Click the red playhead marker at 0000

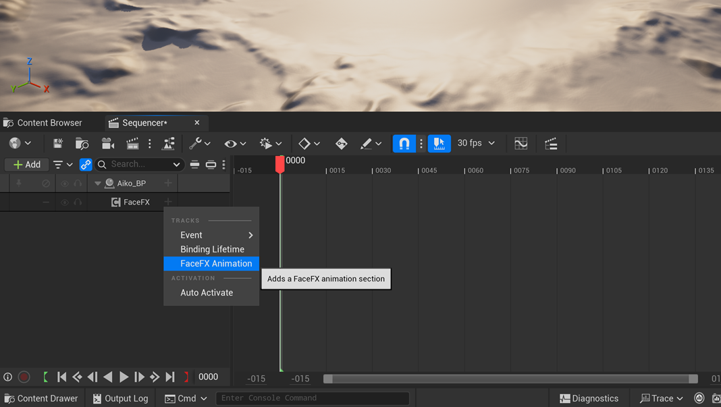279,164
